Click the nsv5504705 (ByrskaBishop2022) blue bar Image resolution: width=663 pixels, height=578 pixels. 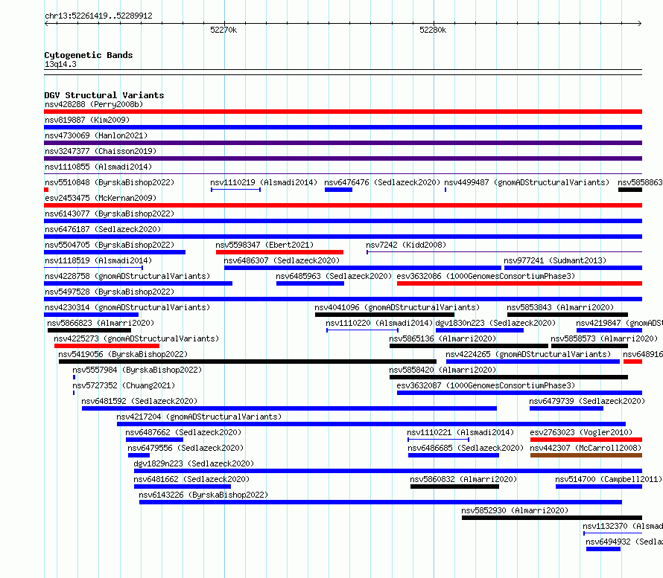pyautogui.click(x=115, y=252)
